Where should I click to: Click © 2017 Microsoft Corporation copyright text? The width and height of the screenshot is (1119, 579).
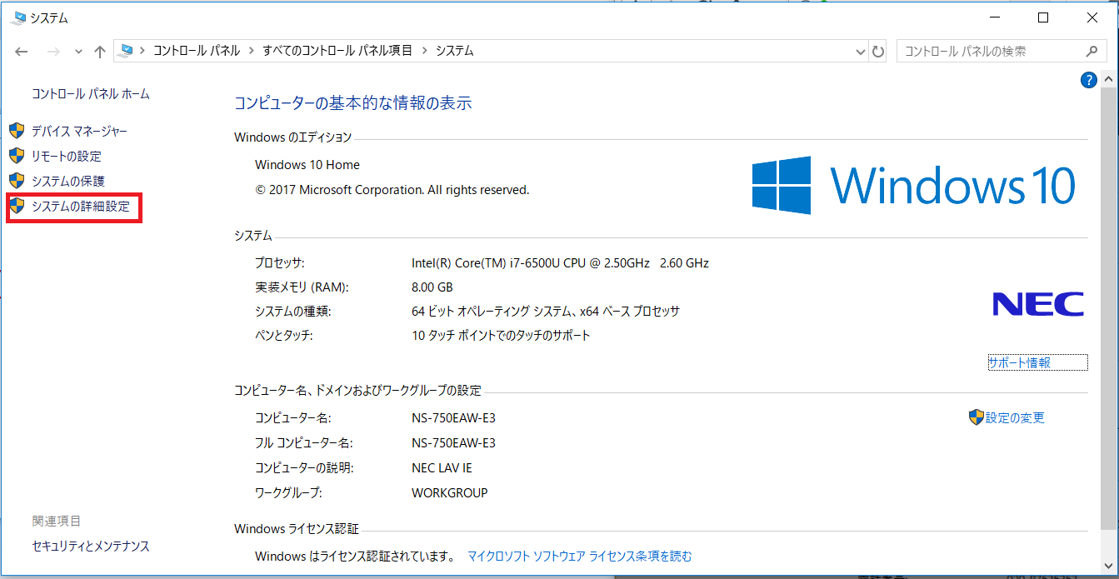pos(392,190)
